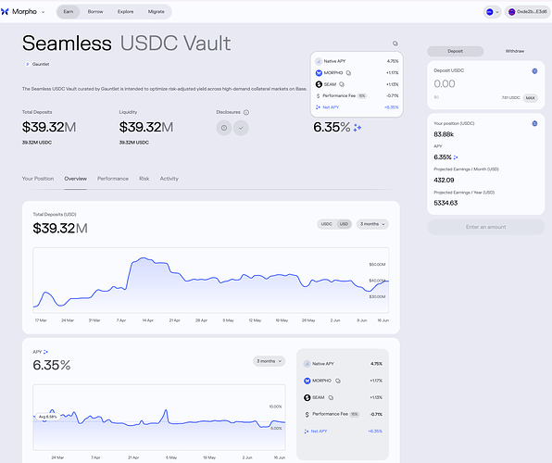Image resolution: width=552 pixels, height=463 pixels.
Task: Open the Your Position tab
Action: 38,179
